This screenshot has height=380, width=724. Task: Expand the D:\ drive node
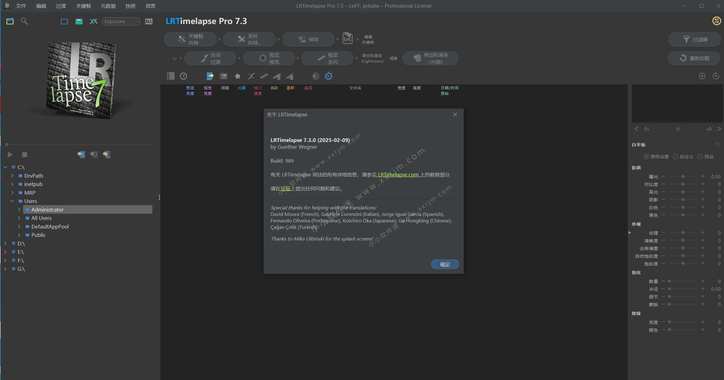pyautogui.click(x=5, y=244)
